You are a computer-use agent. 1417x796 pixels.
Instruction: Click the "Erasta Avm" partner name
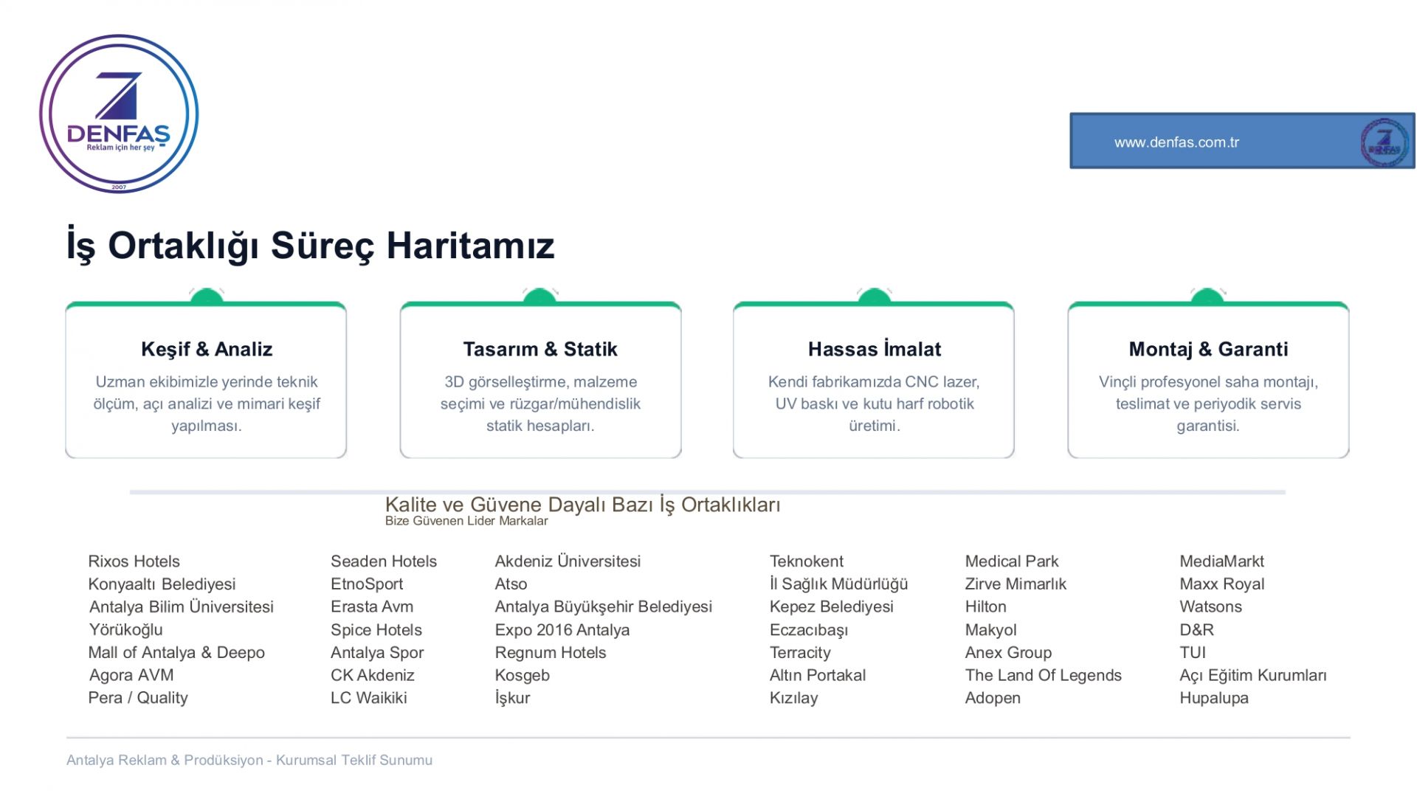point(372,607)
